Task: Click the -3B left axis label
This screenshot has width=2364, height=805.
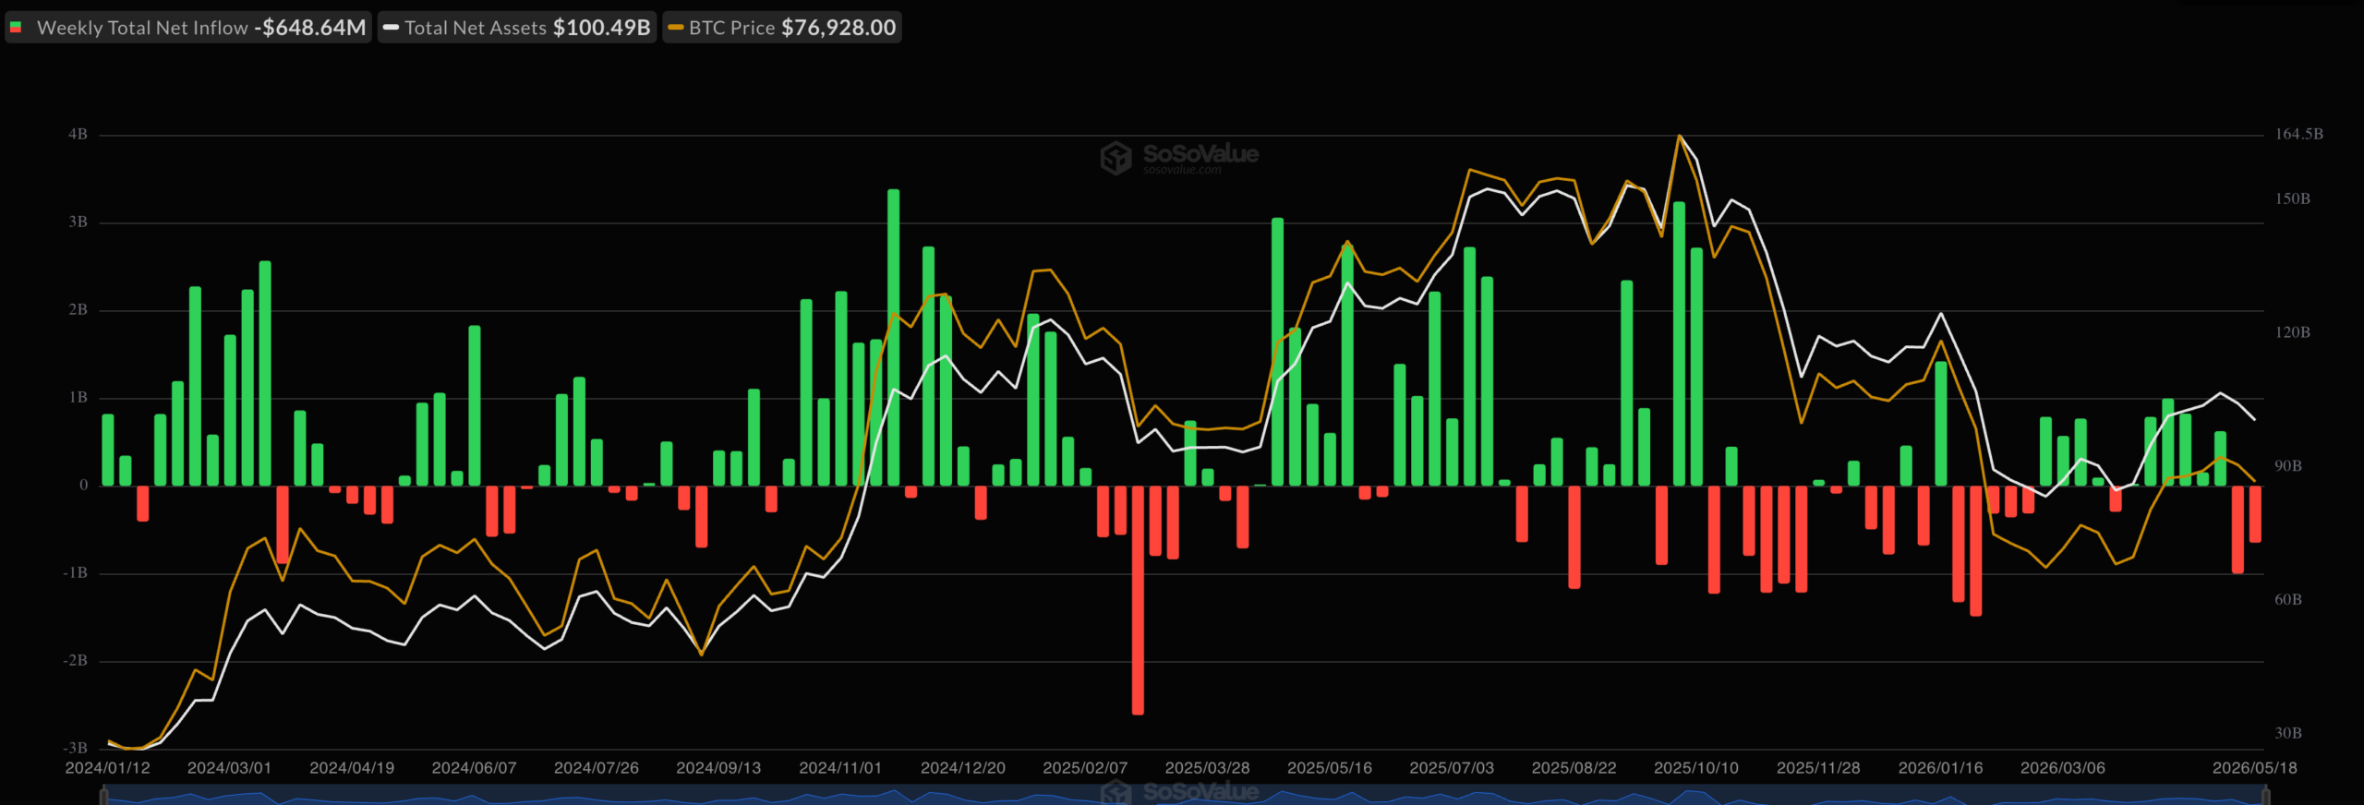Action: coord(75,748)
